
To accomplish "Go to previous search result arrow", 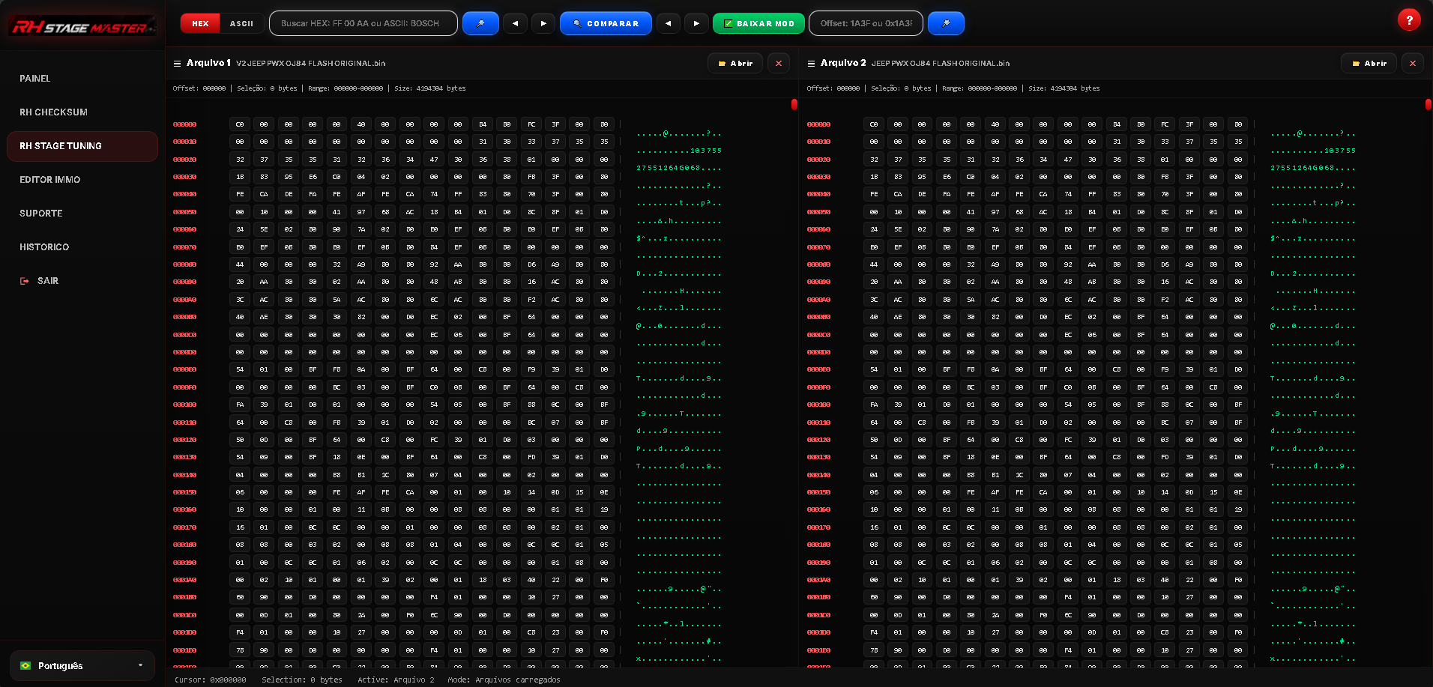I will 515,23.
